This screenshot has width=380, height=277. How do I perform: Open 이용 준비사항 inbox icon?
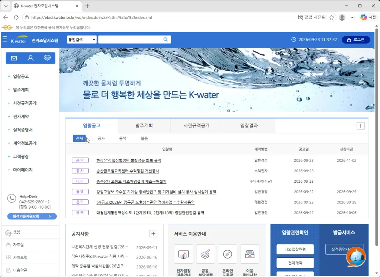pos(250,254)
